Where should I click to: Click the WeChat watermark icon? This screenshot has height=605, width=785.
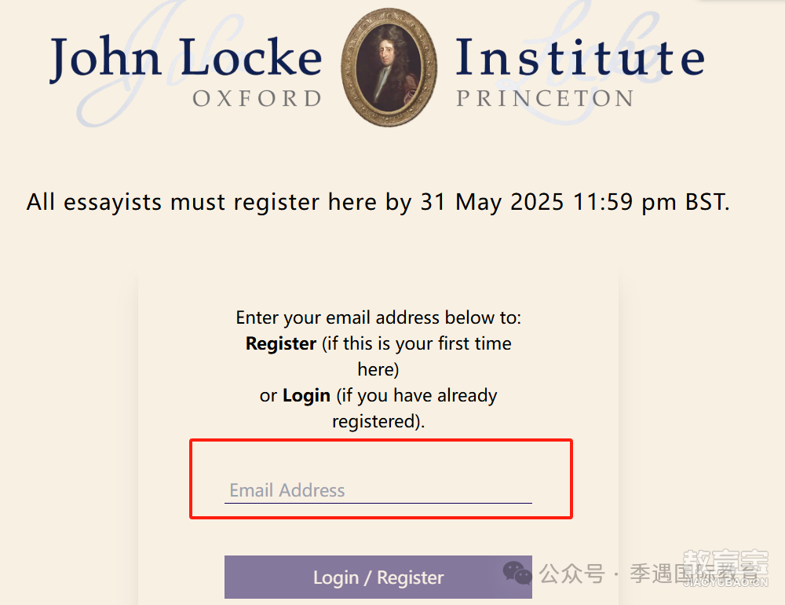pos(517,573)
